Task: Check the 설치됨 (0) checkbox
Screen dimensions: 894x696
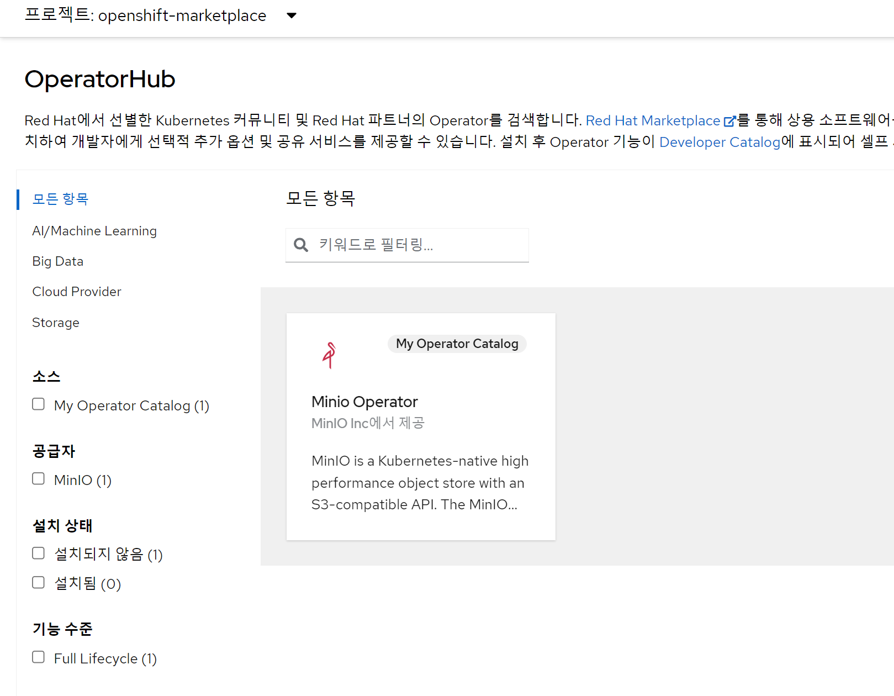Action: (38, 583)
